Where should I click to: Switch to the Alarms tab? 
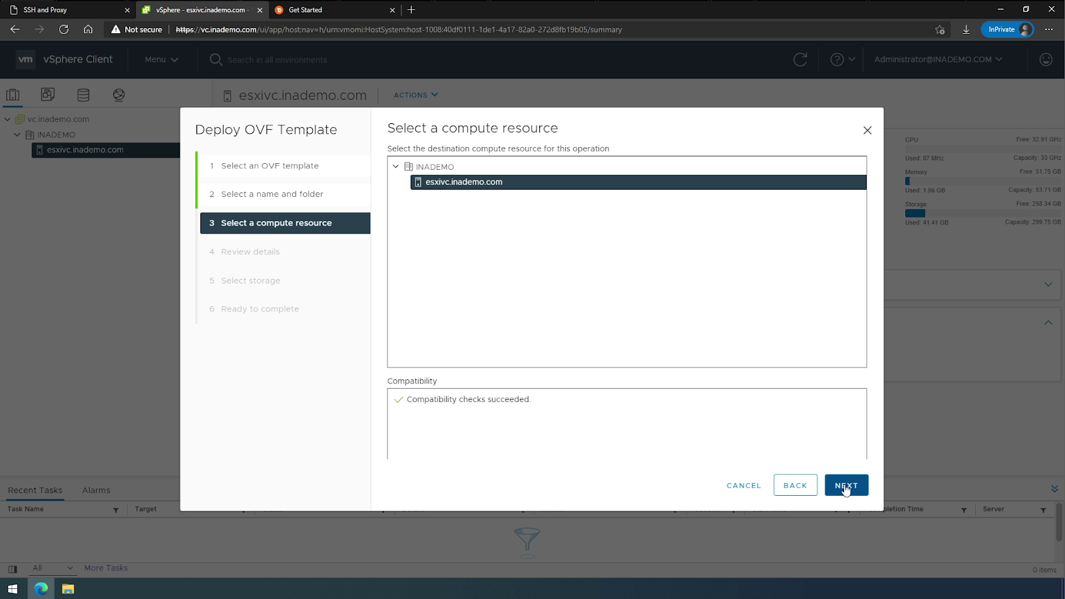point(97,491)
